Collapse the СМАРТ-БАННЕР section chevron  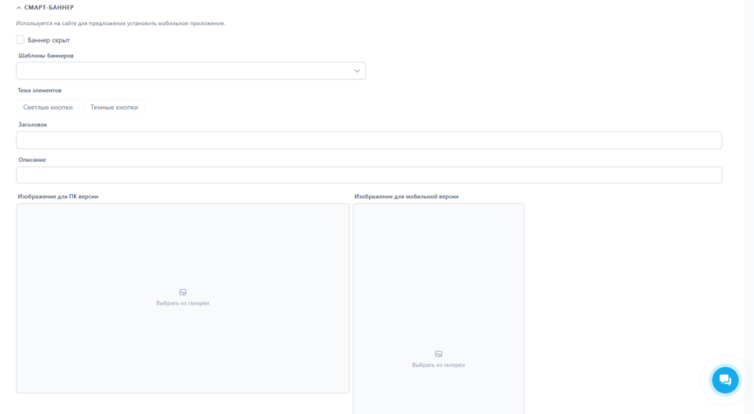click(x=19, y=8)
